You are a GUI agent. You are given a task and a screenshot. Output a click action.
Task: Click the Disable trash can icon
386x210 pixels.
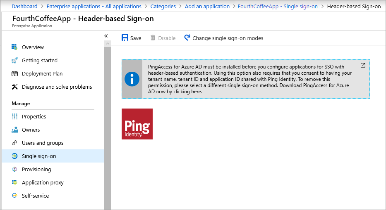point(153,38)
